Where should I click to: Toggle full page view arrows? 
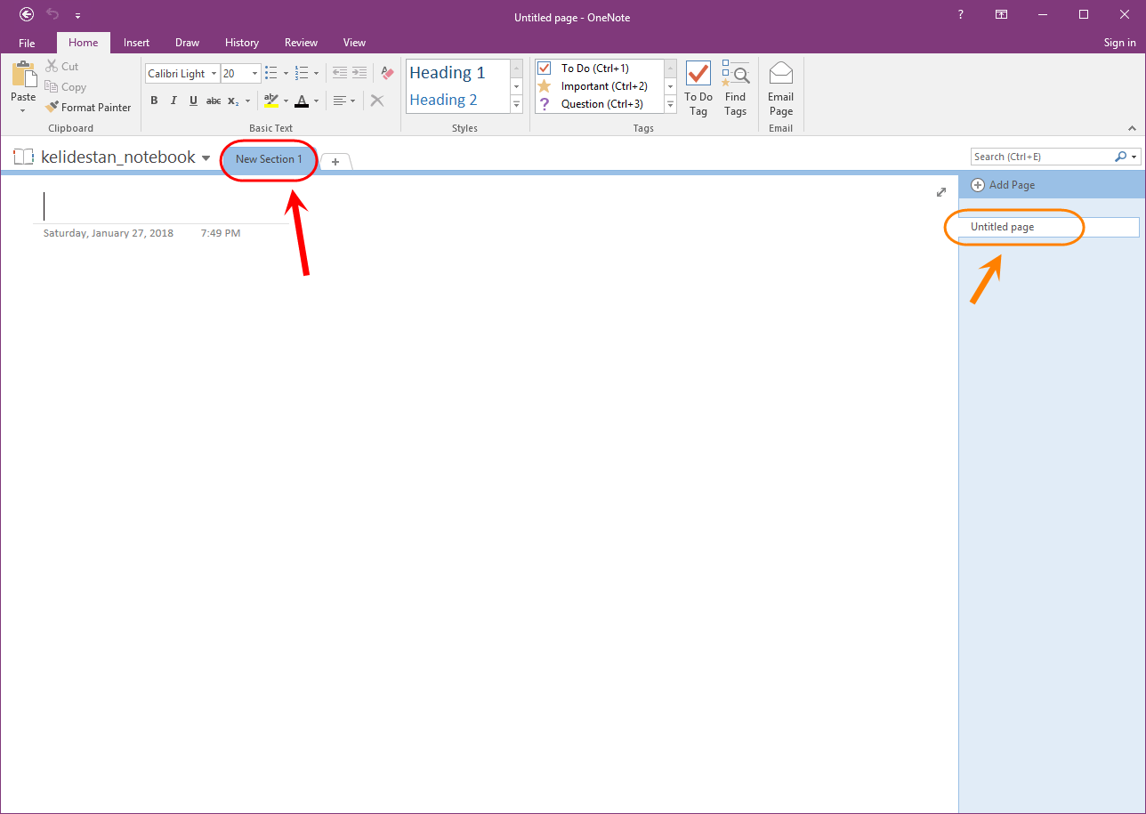coord(941,192)
